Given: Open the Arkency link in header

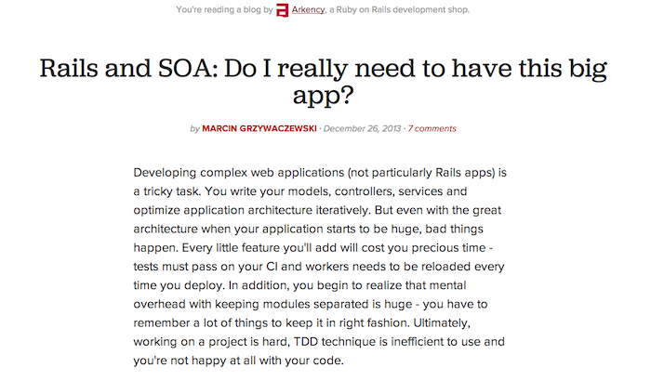Looking at the screenshot, I should (308, 9).
